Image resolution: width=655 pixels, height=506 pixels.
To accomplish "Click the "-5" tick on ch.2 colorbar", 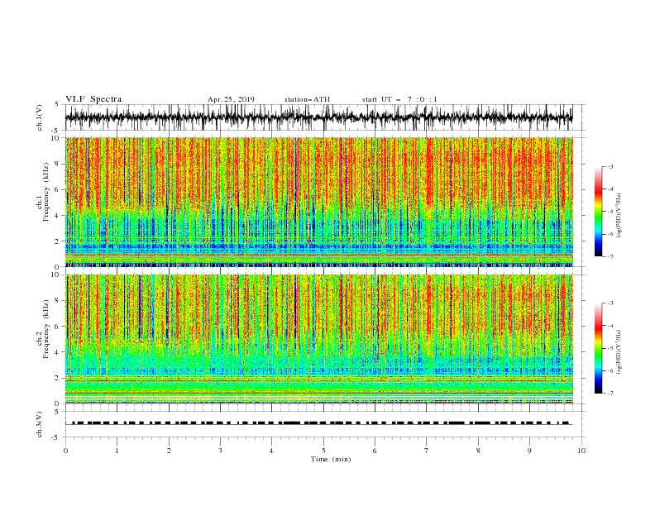I will 610,348.
